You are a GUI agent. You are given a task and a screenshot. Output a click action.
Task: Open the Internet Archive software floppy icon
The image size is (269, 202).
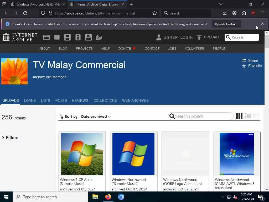click(89, 37)
